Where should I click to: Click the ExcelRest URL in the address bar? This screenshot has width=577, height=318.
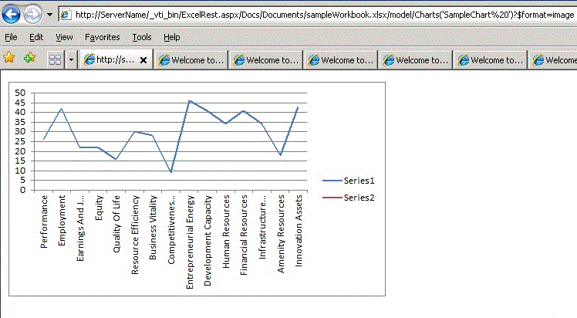[325, 15]
